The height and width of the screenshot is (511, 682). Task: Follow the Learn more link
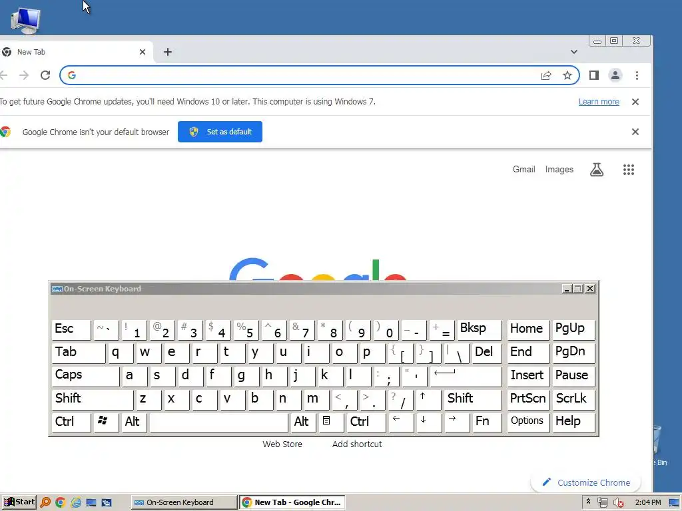599,102
